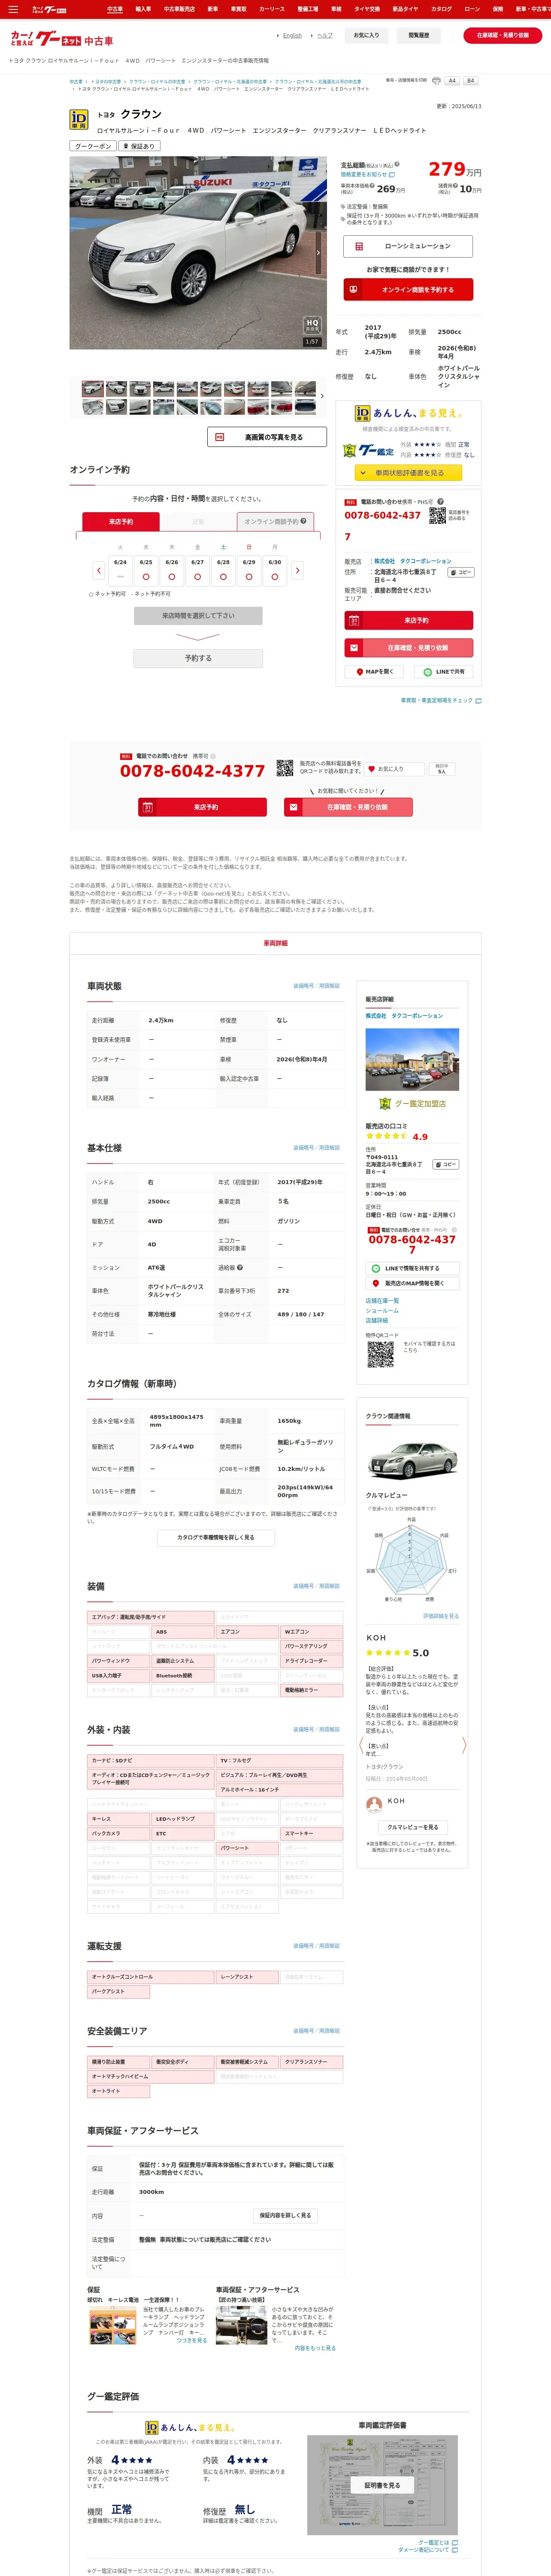Click the phone inquiry help question icon
551x2576 pixels.
point(440,502)
